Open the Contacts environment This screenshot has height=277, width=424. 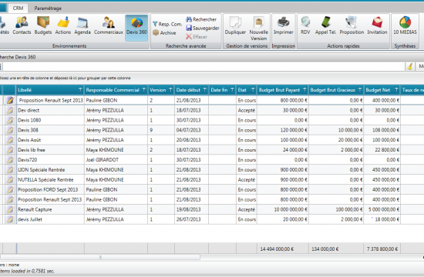(x=22, y=26)
